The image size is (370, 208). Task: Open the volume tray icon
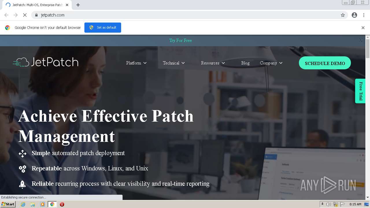coord(329,204)
